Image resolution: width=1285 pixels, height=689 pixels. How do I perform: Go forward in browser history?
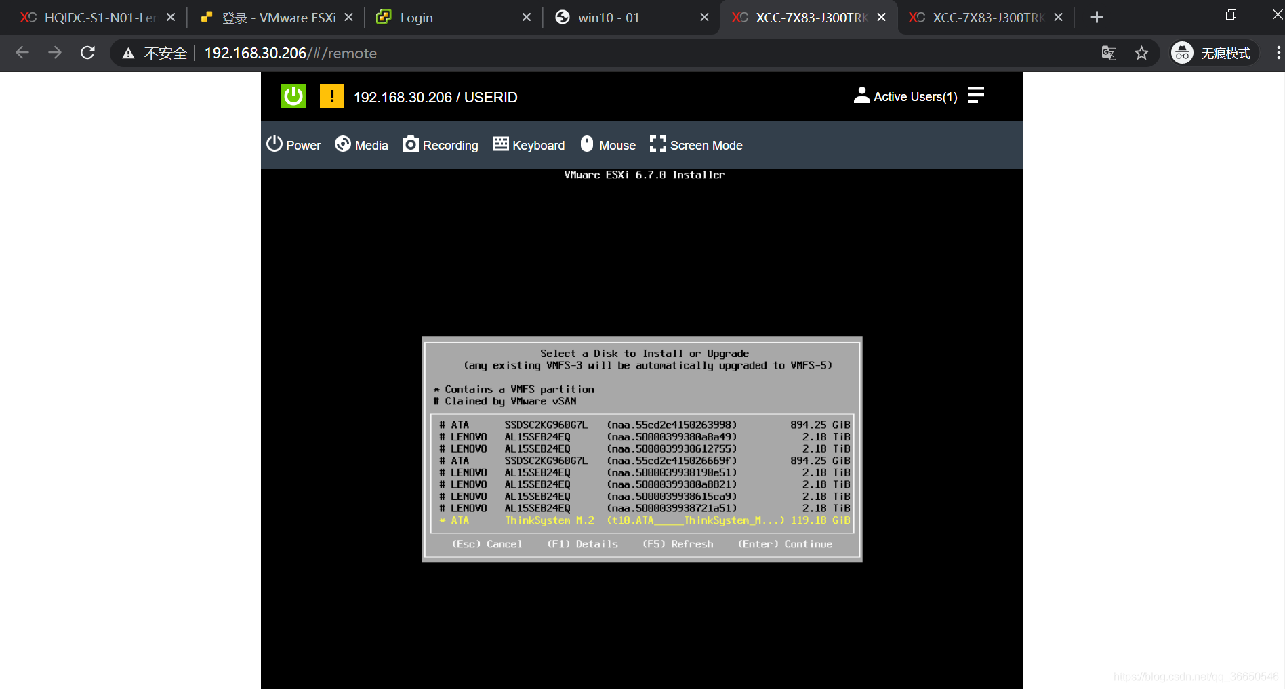[55, 53]
